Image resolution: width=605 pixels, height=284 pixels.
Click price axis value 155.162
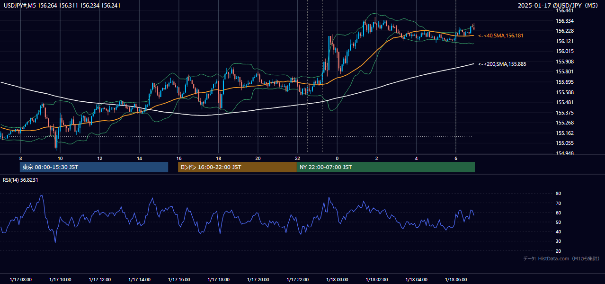click(x=565, y=133)
